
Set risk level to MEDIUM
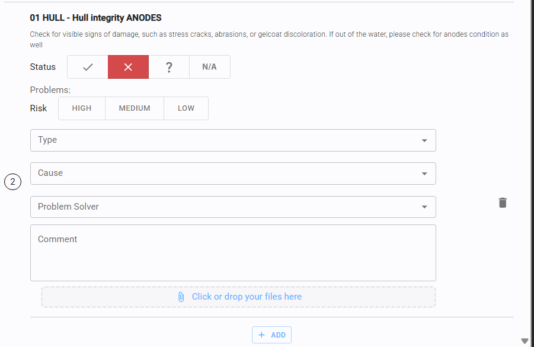click(x=135, y=108)
